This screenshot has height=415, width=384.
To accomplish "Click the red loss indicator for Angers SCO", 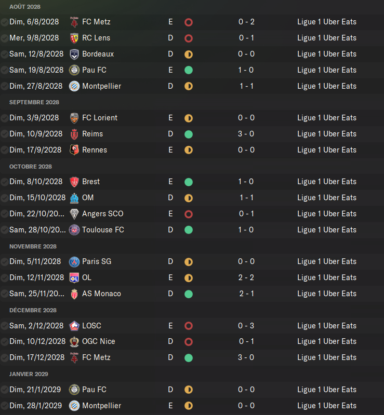I will 189,214.
